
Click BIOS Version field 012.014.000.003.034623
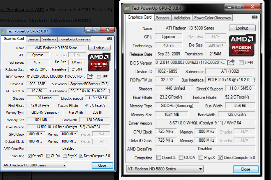coord(190,63)
